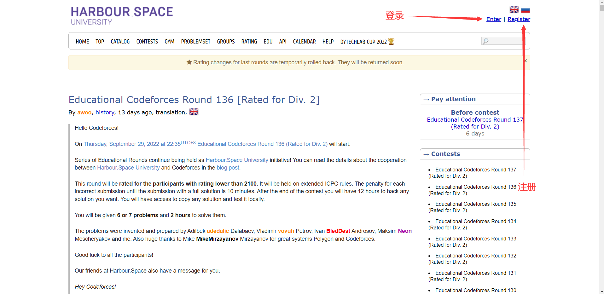Open the blog post link

point(228,168)
